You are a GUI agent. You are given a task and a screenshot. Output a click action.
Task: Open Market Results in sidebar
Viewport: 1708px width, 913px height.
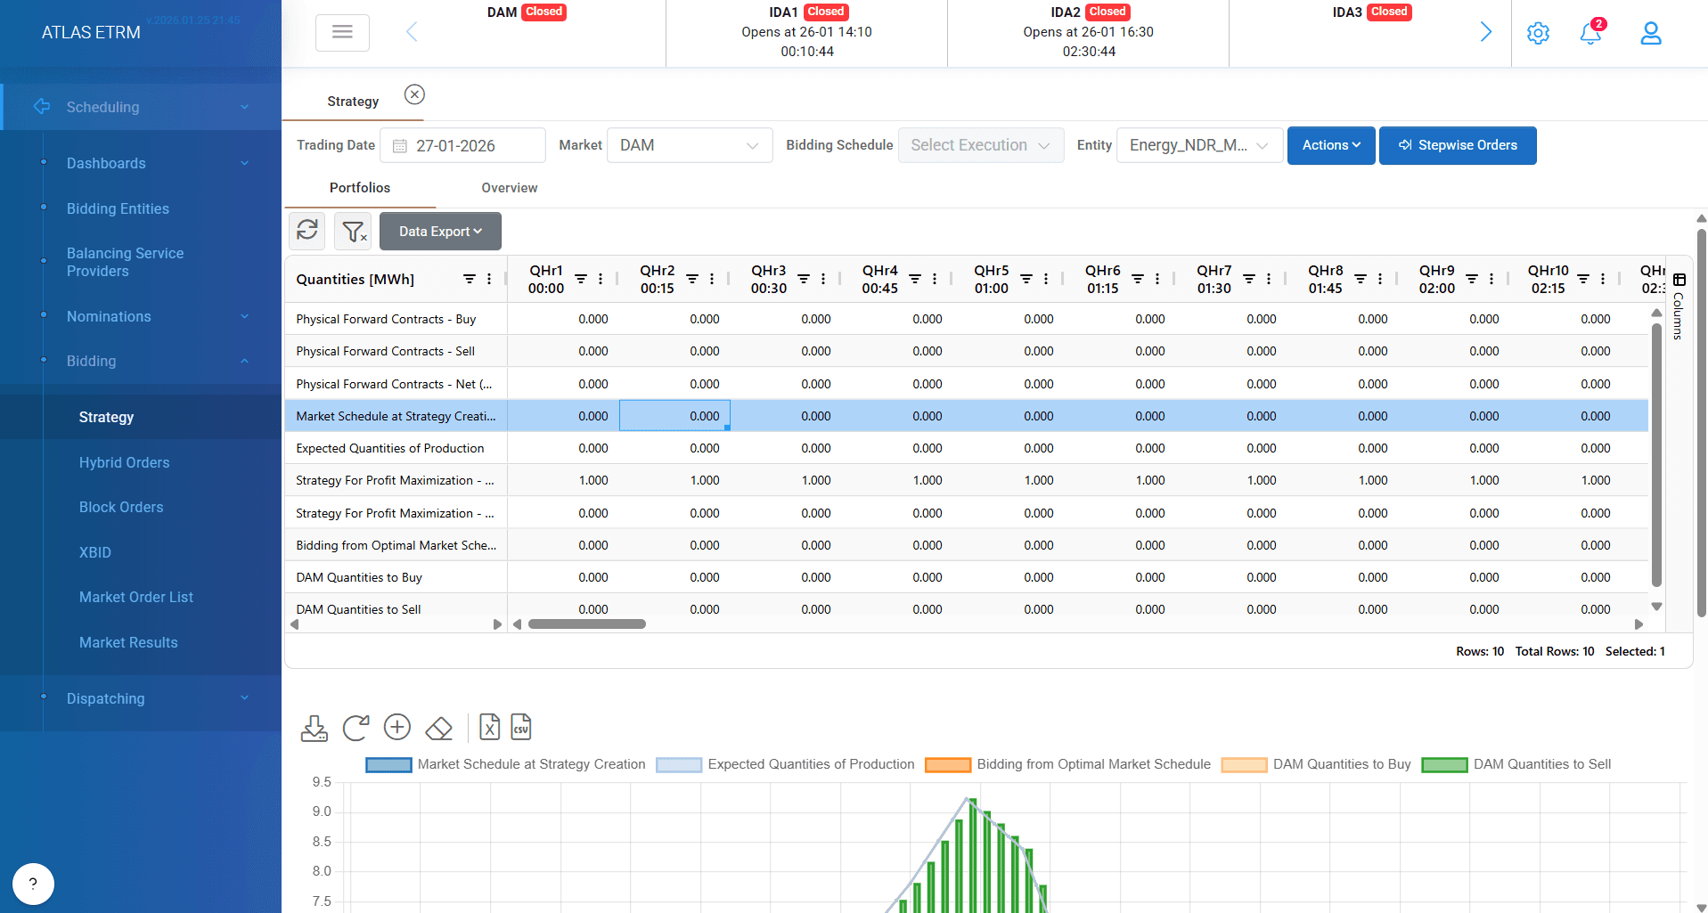coord(128,642)
